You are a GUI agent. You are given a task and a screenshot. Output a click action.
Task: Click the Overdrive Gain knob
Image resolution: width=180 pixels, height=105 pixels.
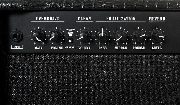click(x=38, y=36)
